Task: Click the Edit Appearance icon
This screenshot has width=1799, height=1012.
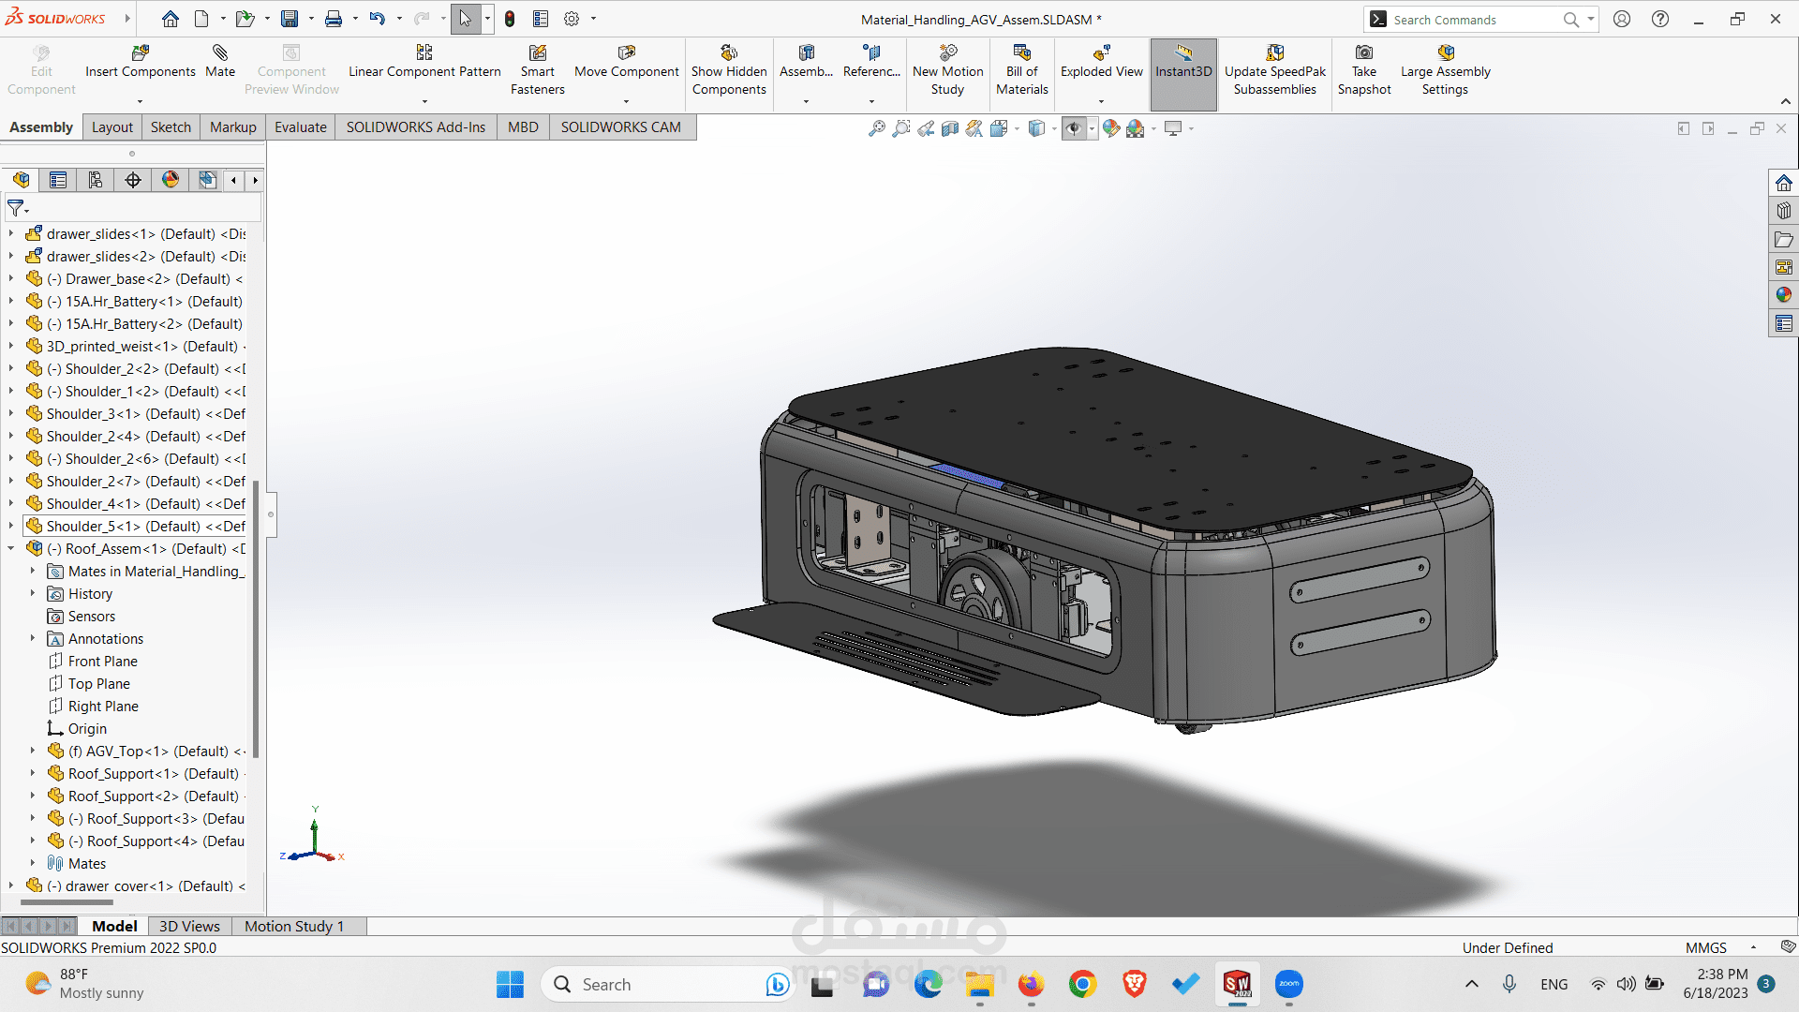Action: 1111,128
